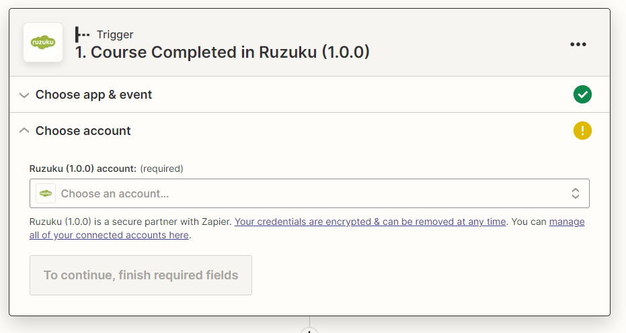Select the "Choose account" section title

point(83,131)
